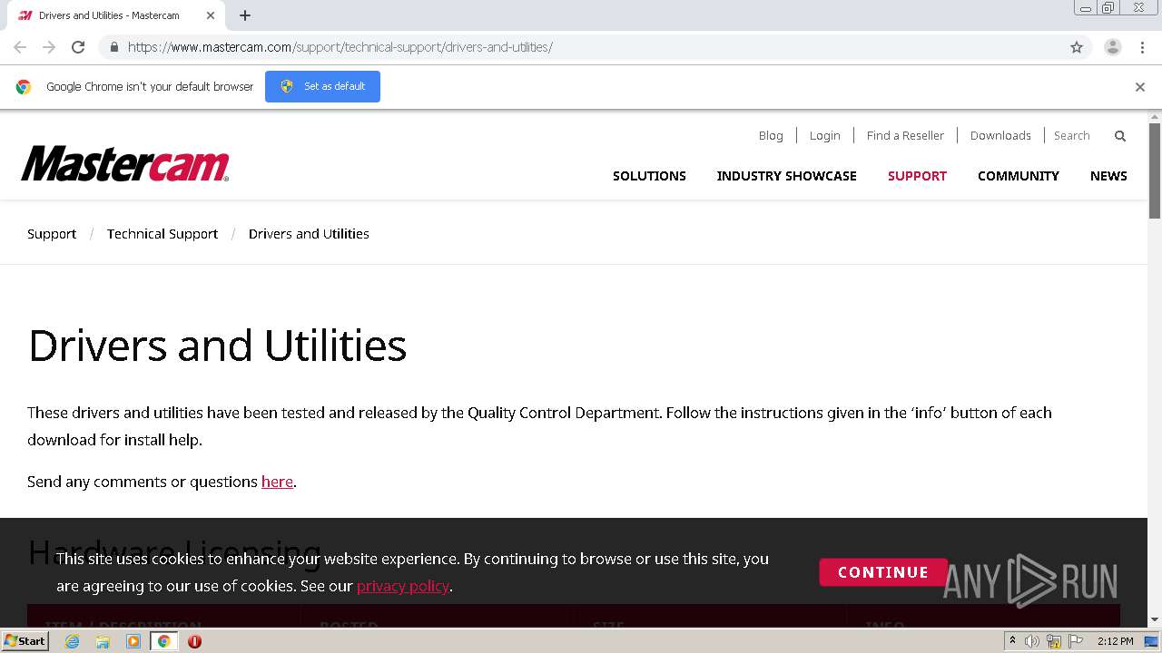Click the Support breadcrumb

click(52, 234)
